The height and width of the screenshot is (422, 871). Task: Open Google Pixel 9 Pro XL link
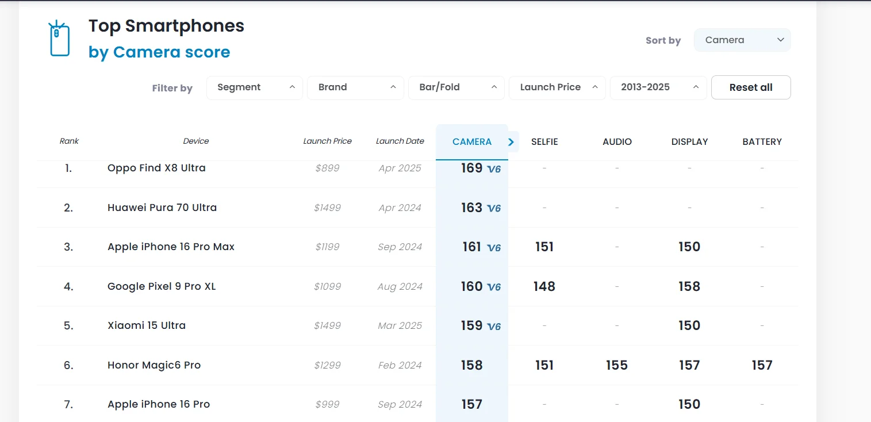[162, 286]
